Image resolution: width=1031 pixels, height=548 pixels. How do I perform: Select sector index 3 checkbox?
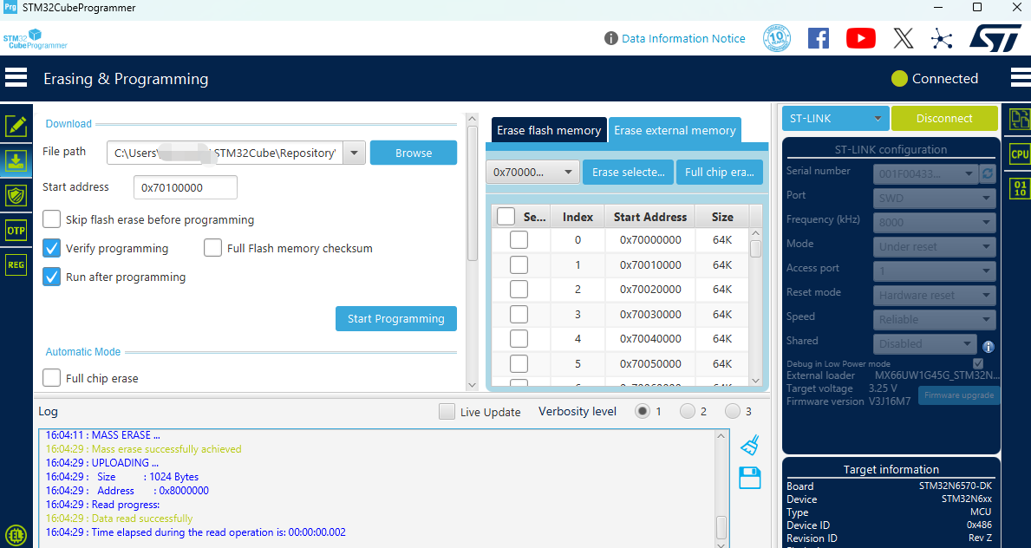coord(519,315)
